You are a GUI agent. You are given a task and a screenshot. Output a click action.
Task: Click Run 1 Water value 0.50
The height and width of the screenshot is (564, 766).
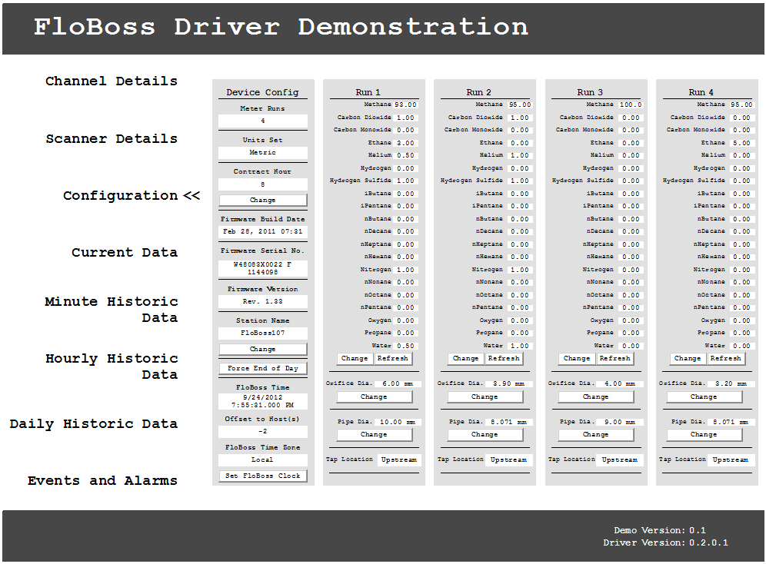[x=405, y=346]
